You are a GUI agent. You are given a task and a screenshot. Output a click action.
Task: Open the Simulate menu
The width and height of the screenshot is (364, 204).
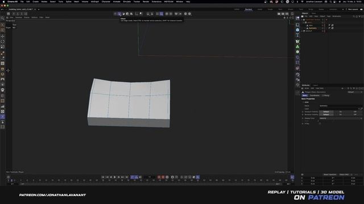(127, 2)
